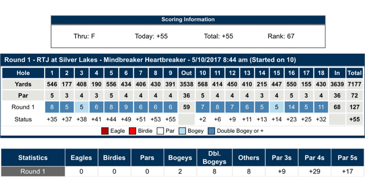The width and height of the screenshot is (365, 192).
Task: Click the Par 5s statistics header
Action: [347, 157]
